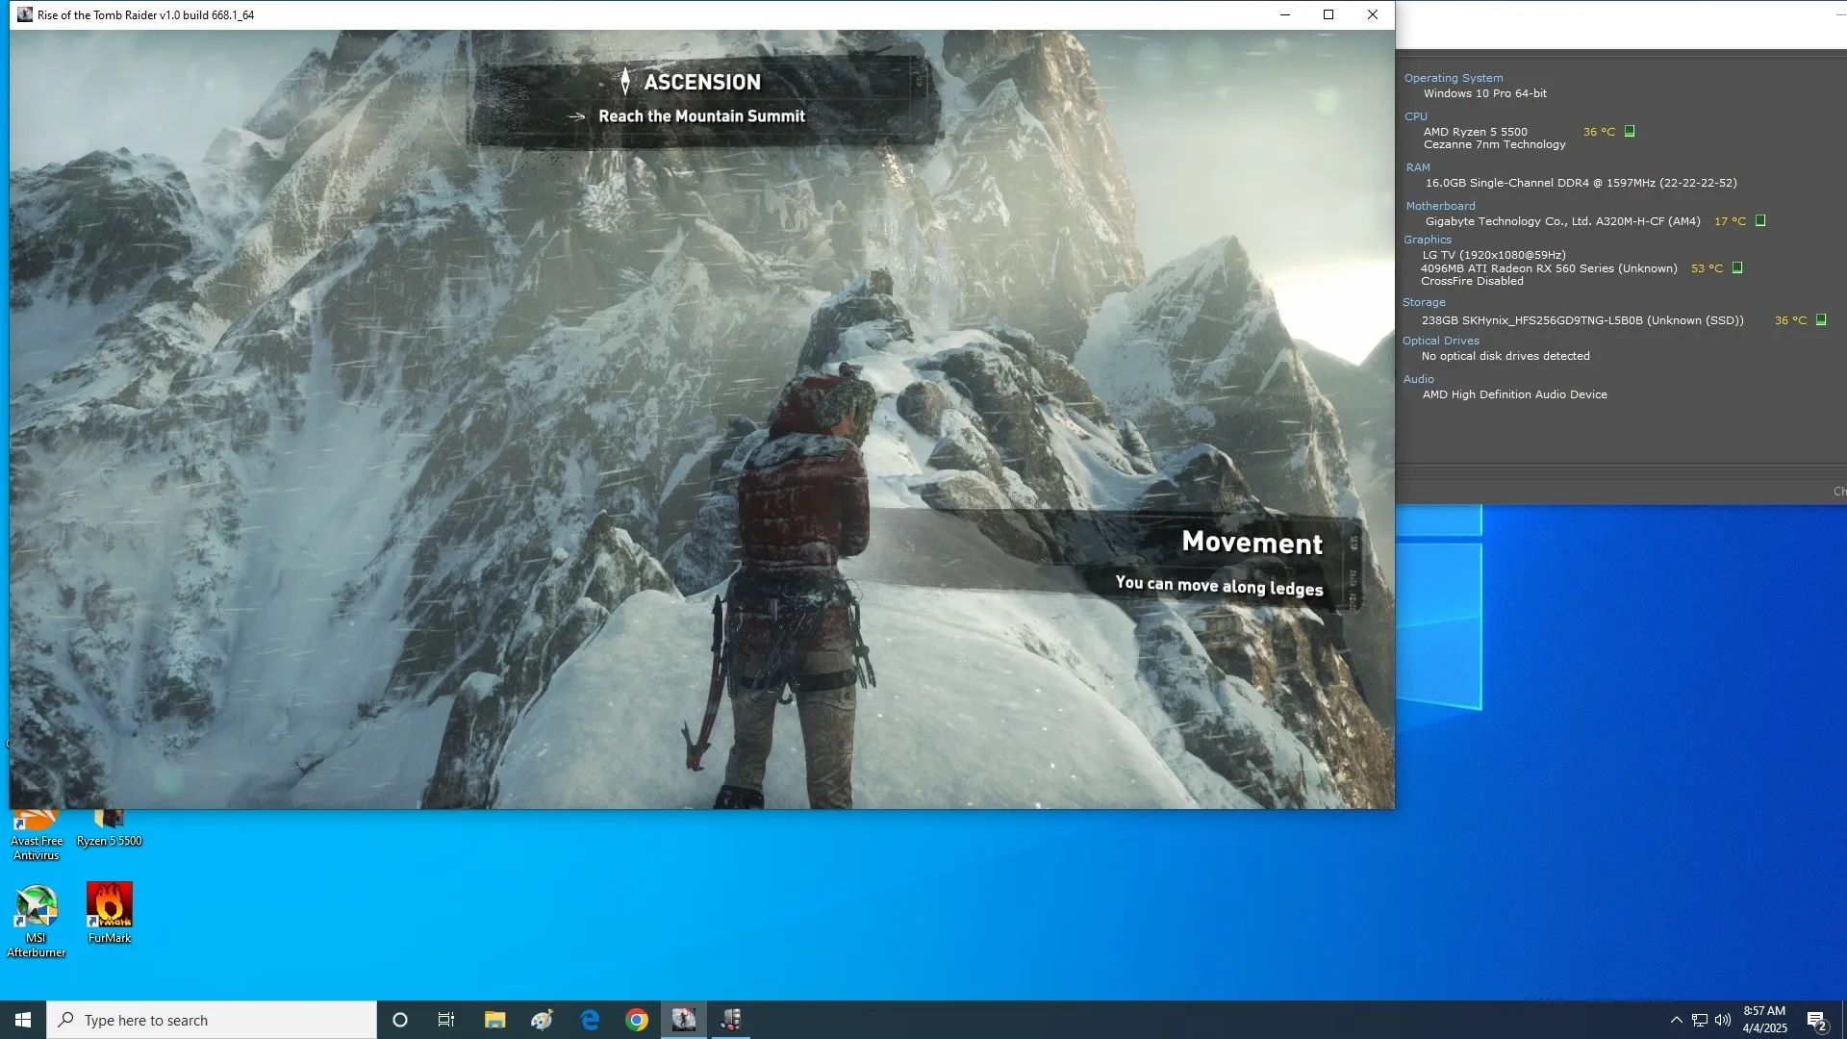The height and width of the screenshot is (1039, 1847).
Task: Click the Cezanne 7nm Technology text
Action: 1494,144
